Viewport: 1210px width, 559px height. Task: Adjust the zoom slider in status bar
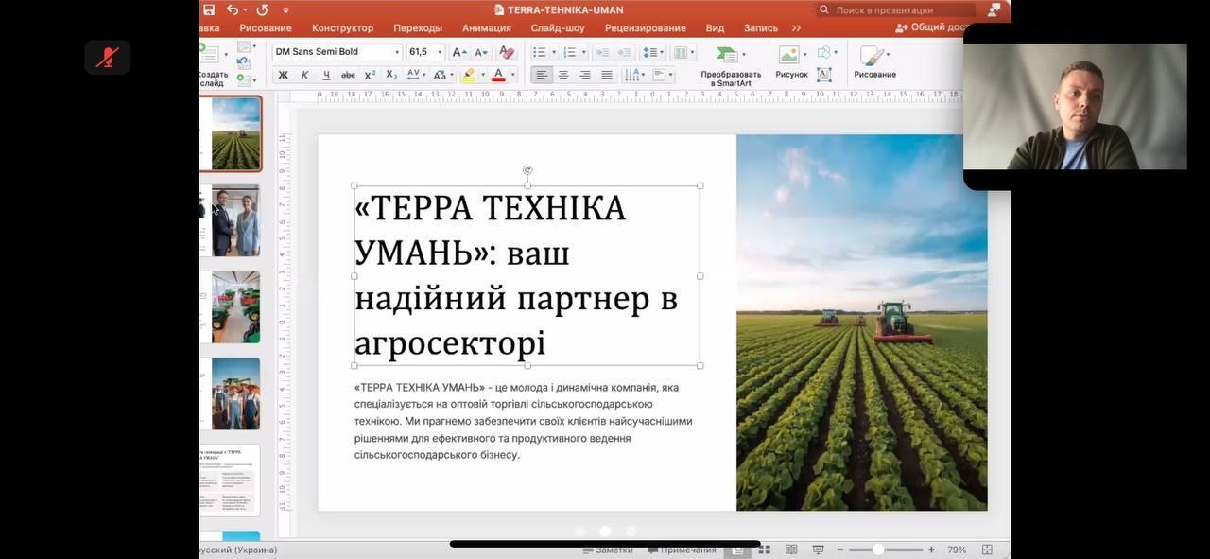pos(885,550)
